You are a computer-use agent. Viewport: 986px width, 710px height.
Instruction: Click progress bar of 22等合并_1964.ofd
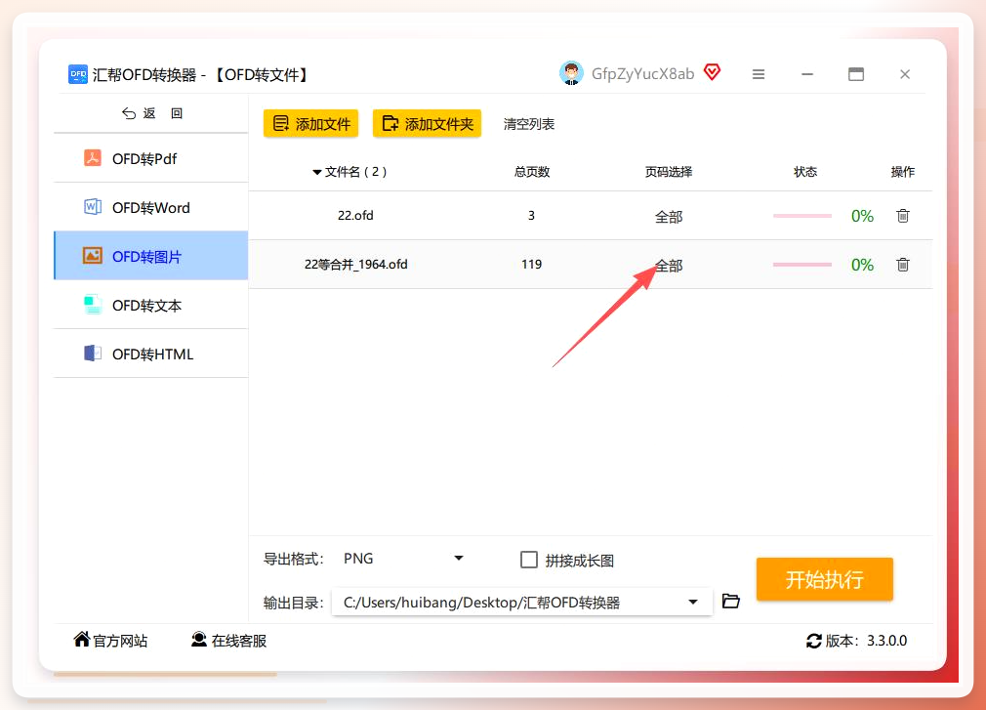point(802,264)
